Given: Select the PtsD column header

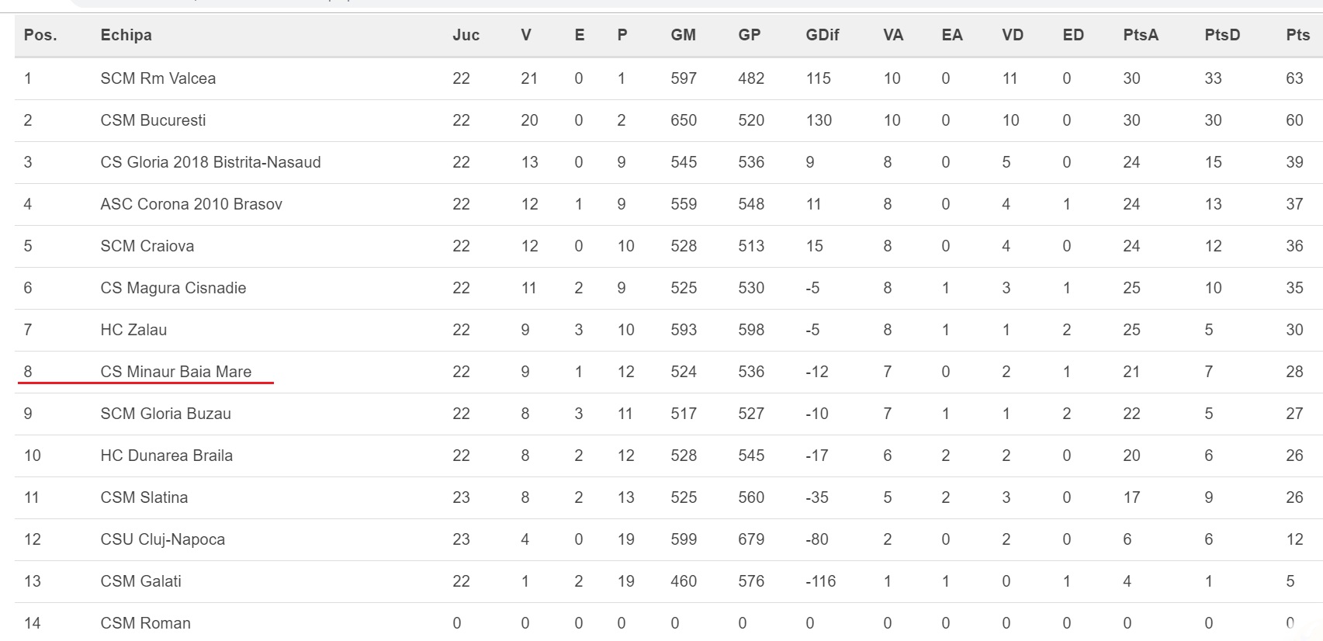Looking at the screenshot, I should 1222,35.
